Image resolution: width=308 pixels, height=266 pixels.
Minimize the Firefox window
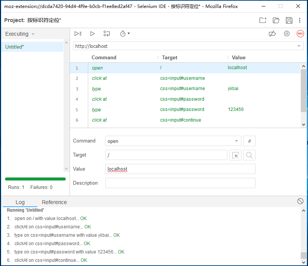(264, 6)
